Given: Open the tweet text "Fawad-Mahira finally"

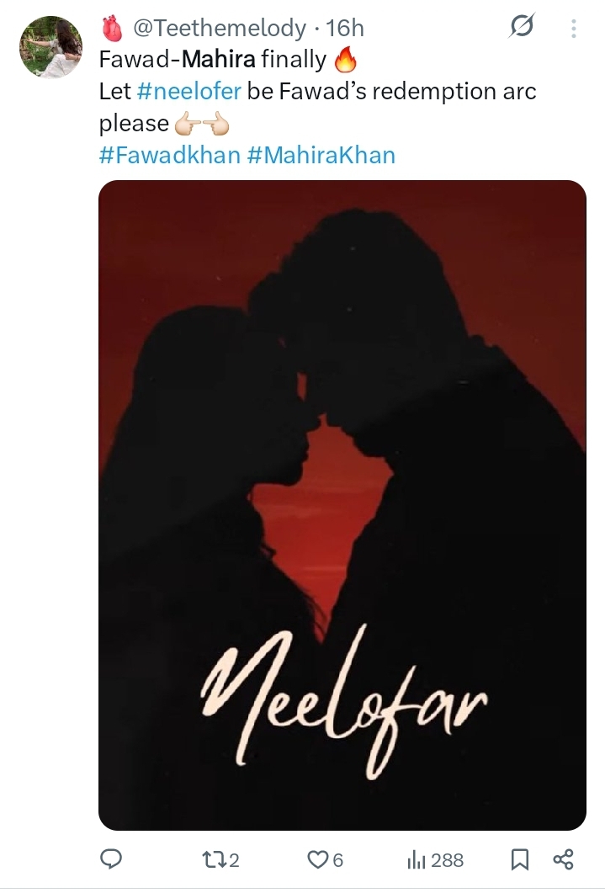Looking at the screenshot, I should 213,59.
